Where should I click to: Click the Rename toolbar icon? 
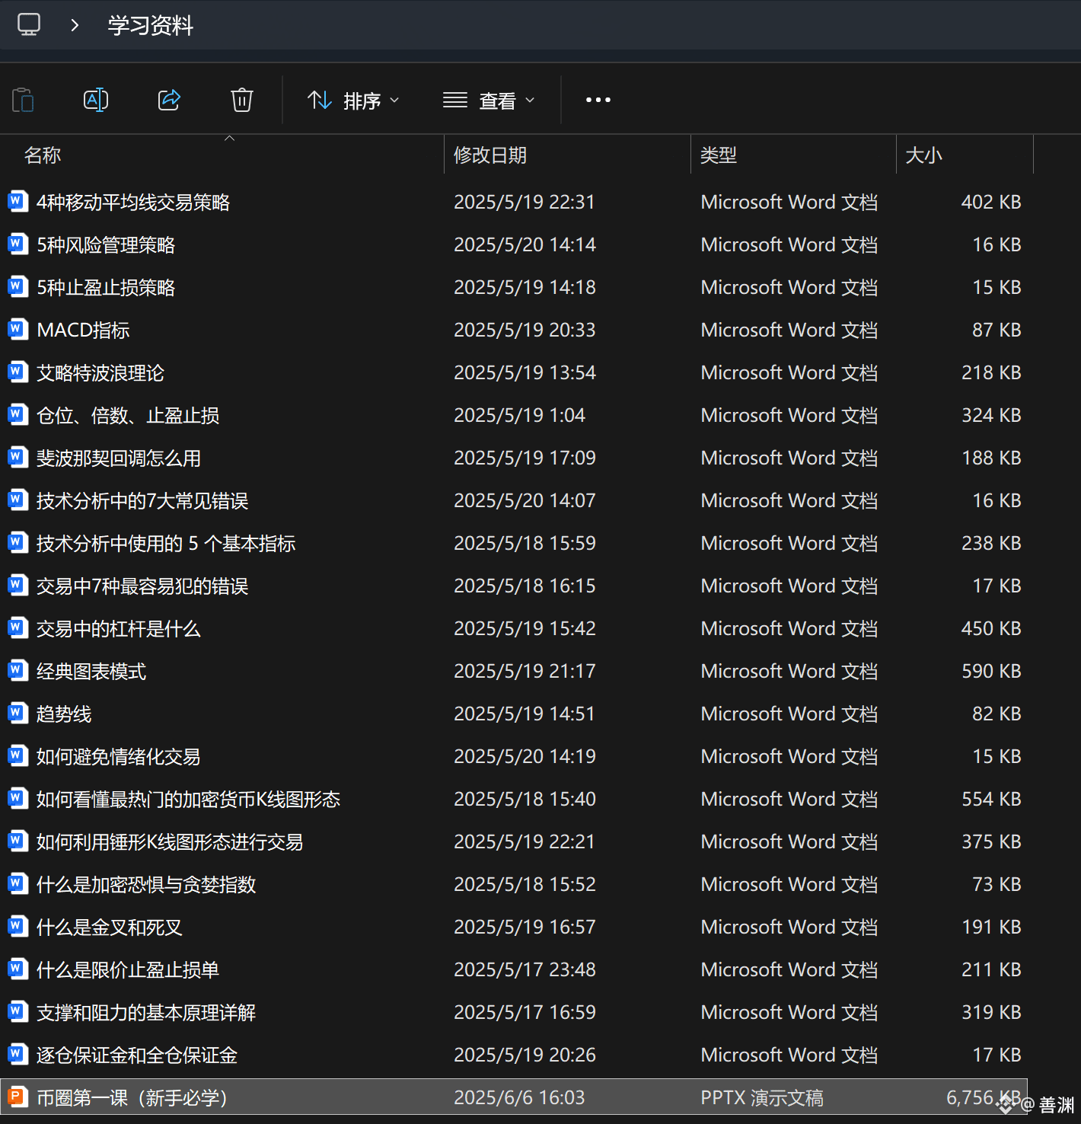(96, 100)
